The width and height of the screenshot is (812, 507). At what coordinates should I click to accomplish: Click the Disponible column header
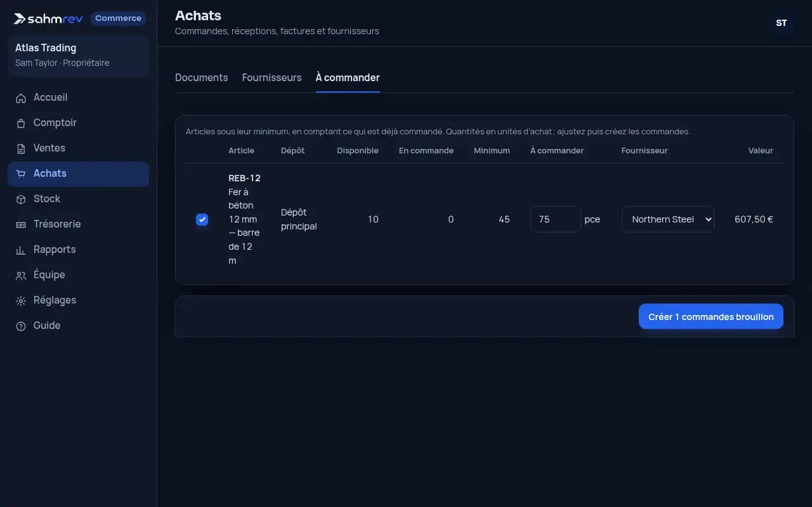click(x=358, y=150)
